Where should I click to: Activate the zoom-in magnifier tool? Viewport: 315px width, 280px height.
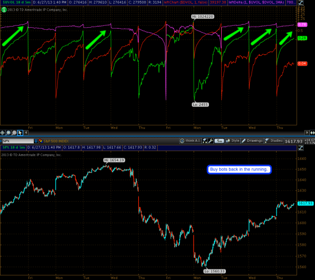tap(8, 133)
